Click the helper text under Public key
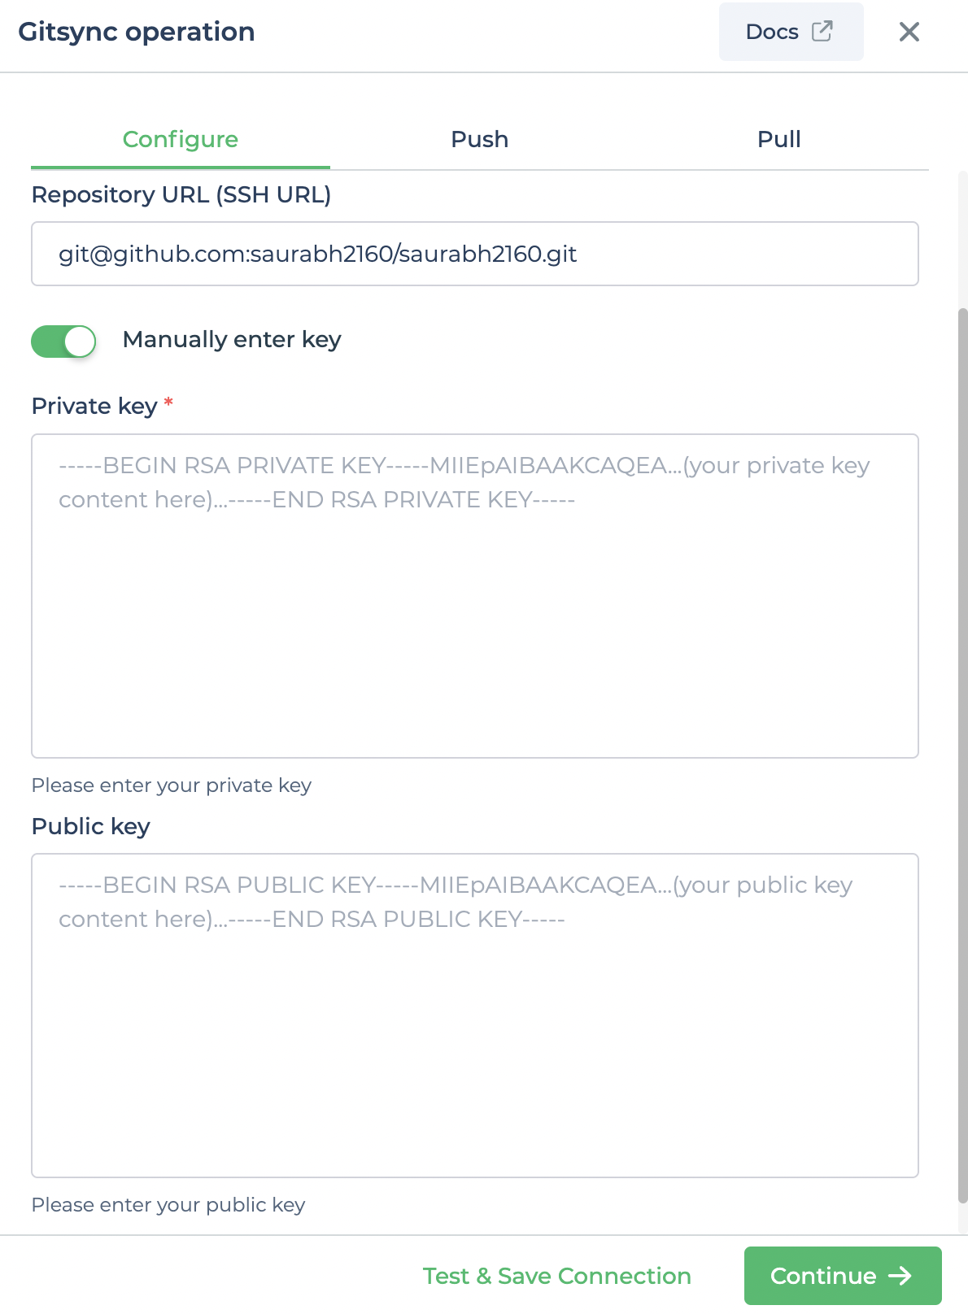 [168, 1205]
